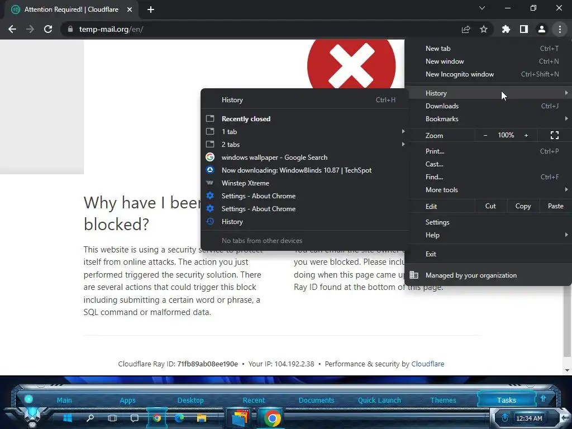Expand the Help submenu
This screenshot has height=429, width=572.
click(x=488, y=235)
